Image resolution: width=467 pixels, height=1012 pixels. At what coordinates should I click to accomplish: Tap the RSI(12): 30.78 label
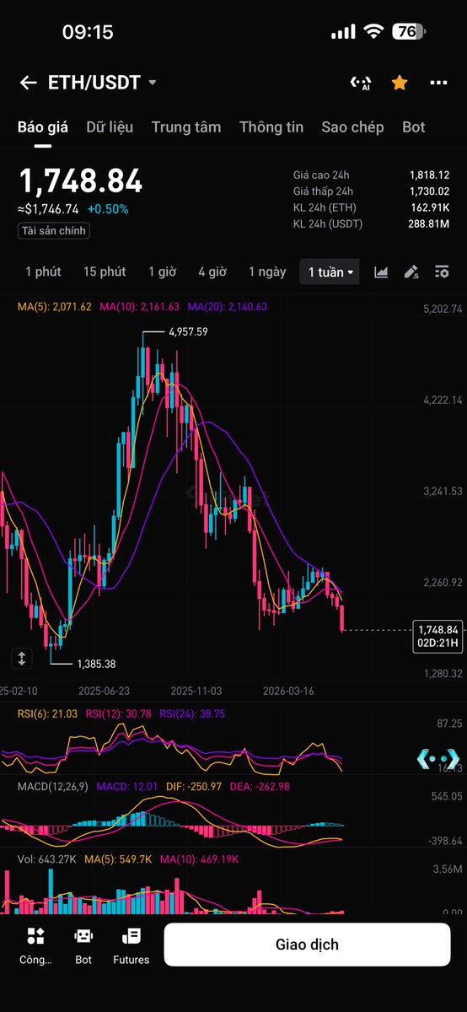[x=119, y=713]
